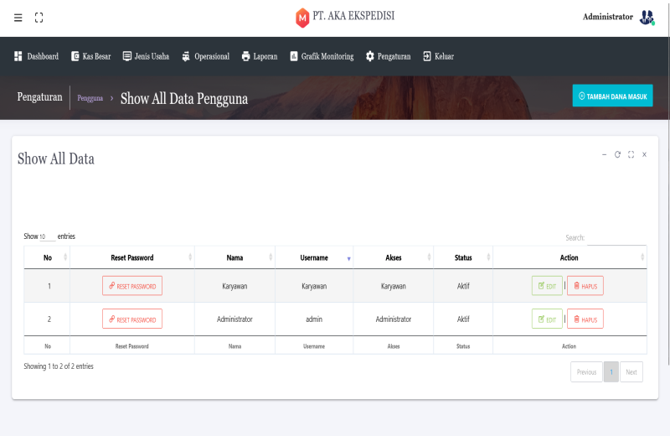Sort table by Username column
Image resolution: width=670 pixels, height=436 pixels.
(314, 257)
